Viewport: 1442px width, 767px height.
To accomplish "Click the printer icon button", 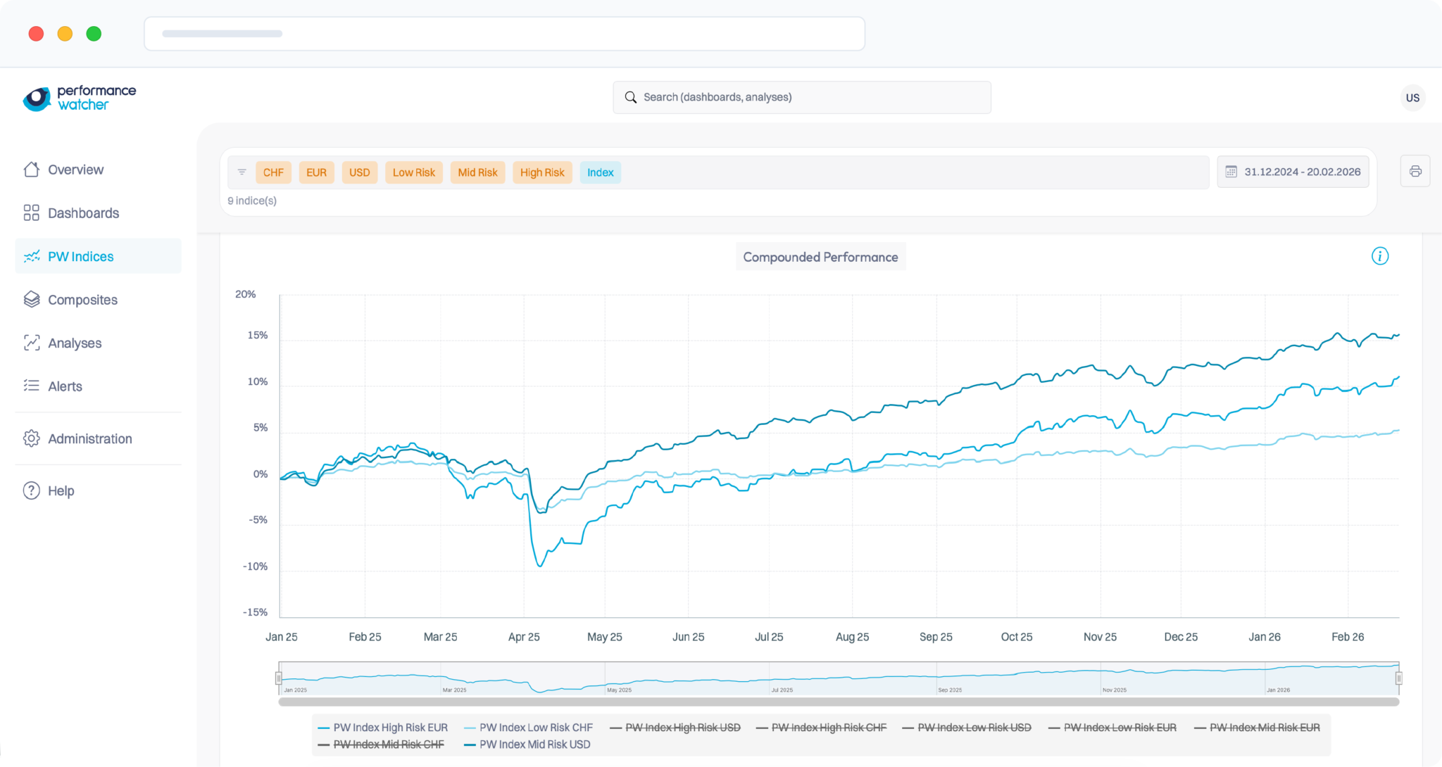I will pyautogui.click(x=1415, y=172).
